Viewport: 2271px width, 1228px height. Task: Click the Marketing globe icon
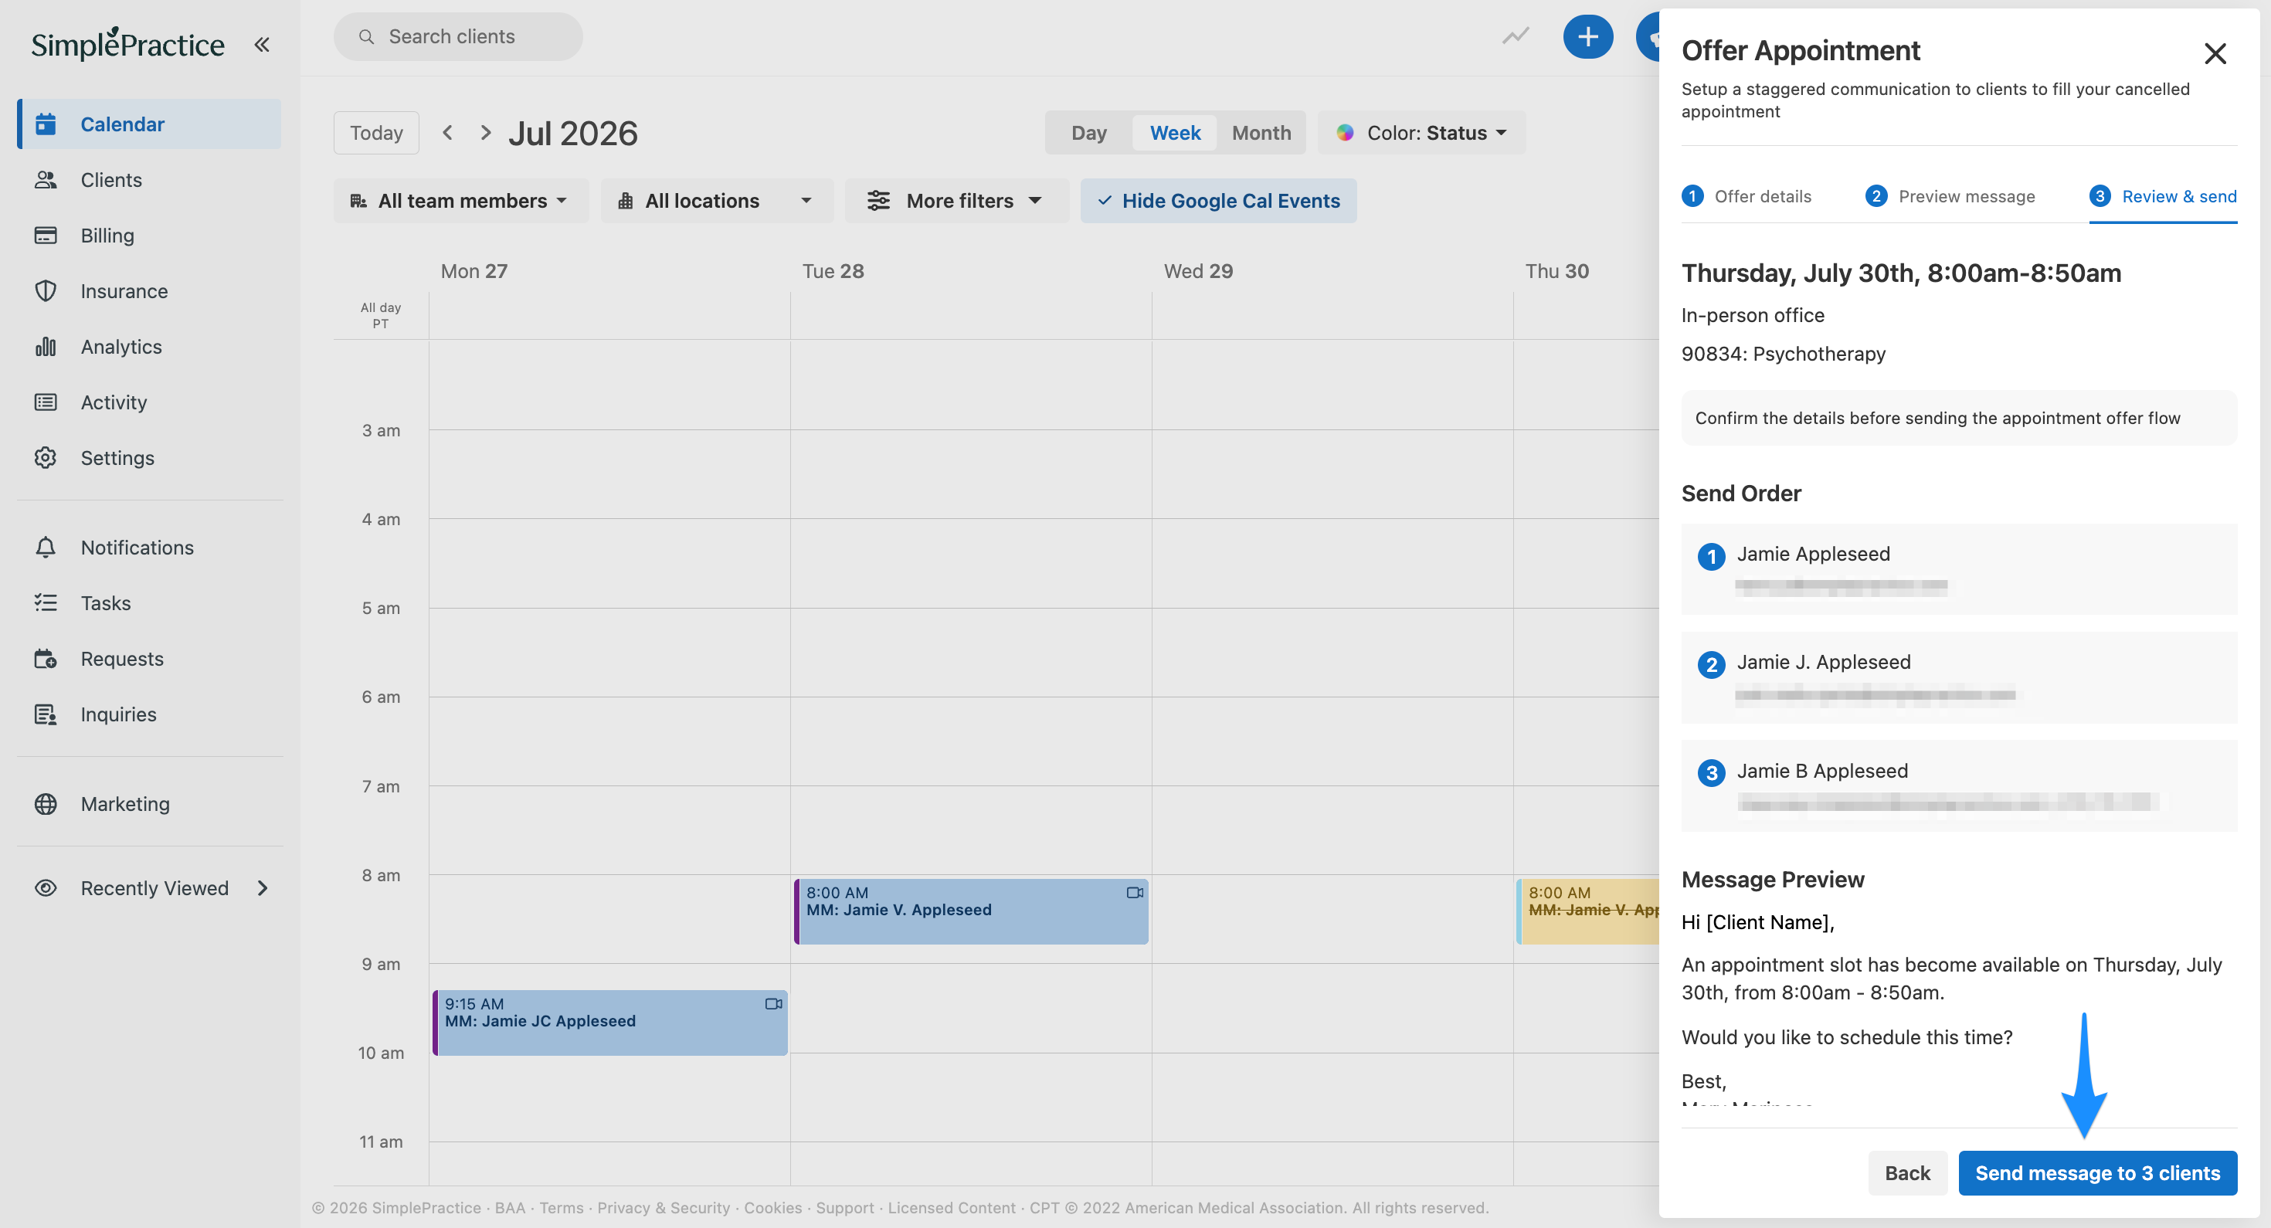point(46,804)
